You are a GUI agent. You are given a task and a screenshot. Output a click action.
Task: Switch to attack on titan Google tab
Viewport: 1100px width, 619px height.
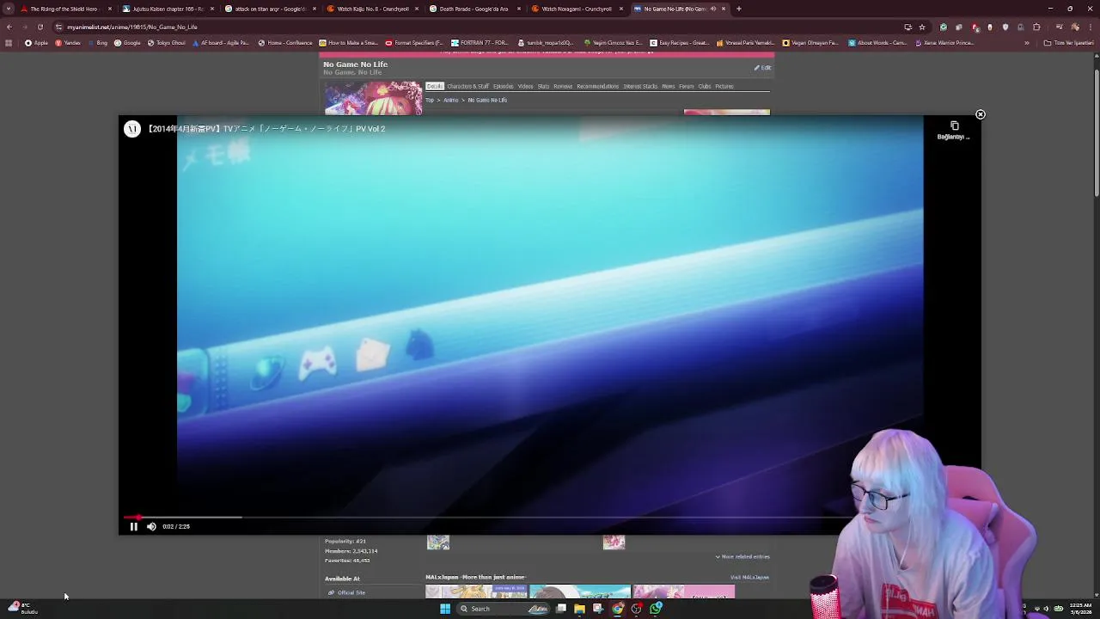click(x=270, y=9)
